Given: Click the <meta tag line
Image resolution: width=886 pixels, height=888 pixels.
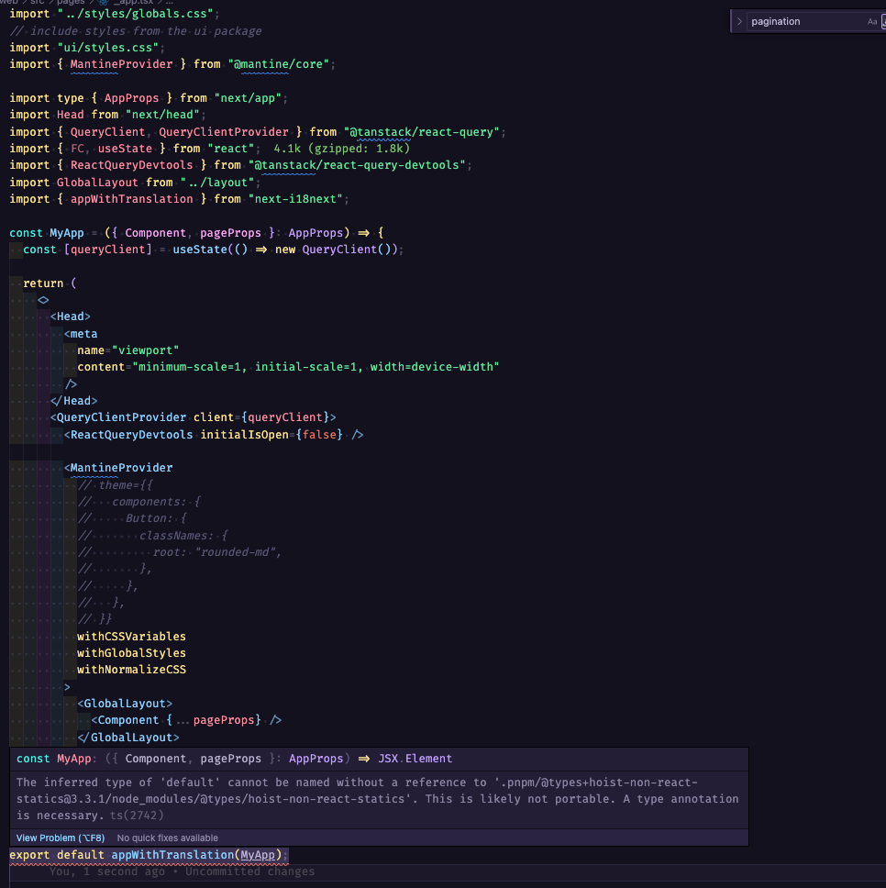Looking at the screenshot, I should click(81, 334).
